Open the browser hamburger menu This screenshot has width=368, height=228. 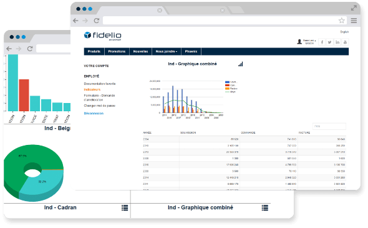(x=354, y=21)
